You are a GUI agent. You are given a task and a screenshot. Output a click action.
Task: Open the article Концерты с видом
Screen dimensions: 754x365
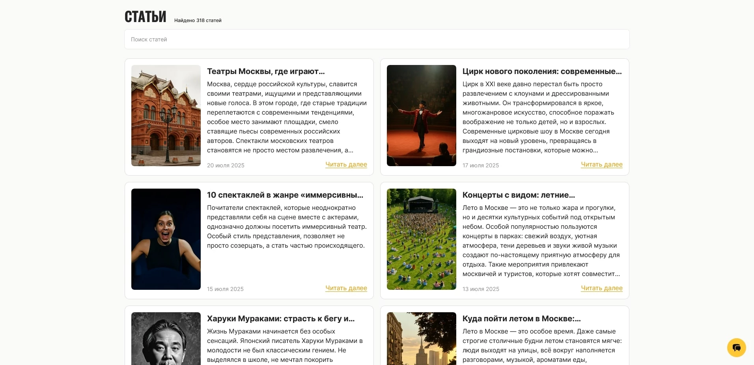[519, 195]
